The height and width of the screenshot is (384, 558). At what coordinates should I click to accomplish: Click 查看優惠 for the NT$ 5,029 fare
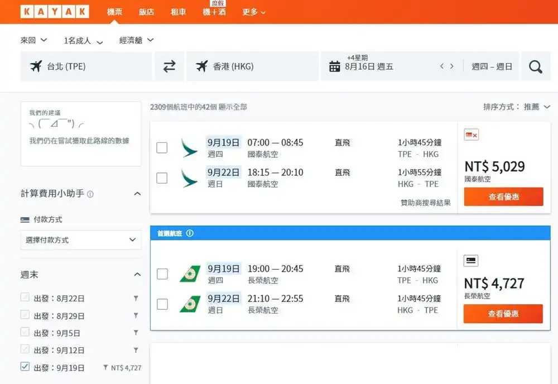[503, 196]
